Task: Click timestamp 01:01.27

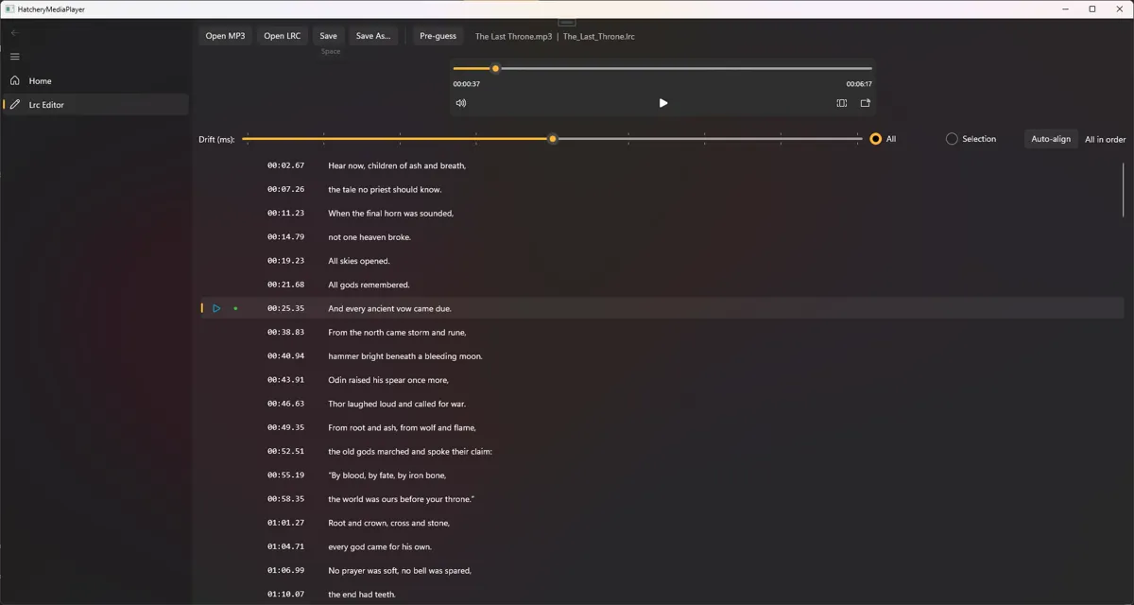Action: 285,523
